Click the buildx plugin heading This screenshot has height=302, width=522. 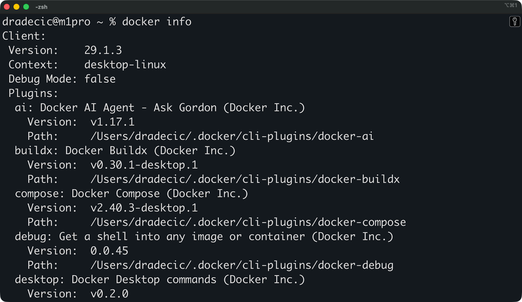tap(125, 151)
